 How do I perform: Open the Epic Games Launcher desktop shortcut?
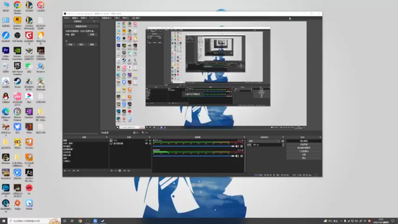coord(17,69)
